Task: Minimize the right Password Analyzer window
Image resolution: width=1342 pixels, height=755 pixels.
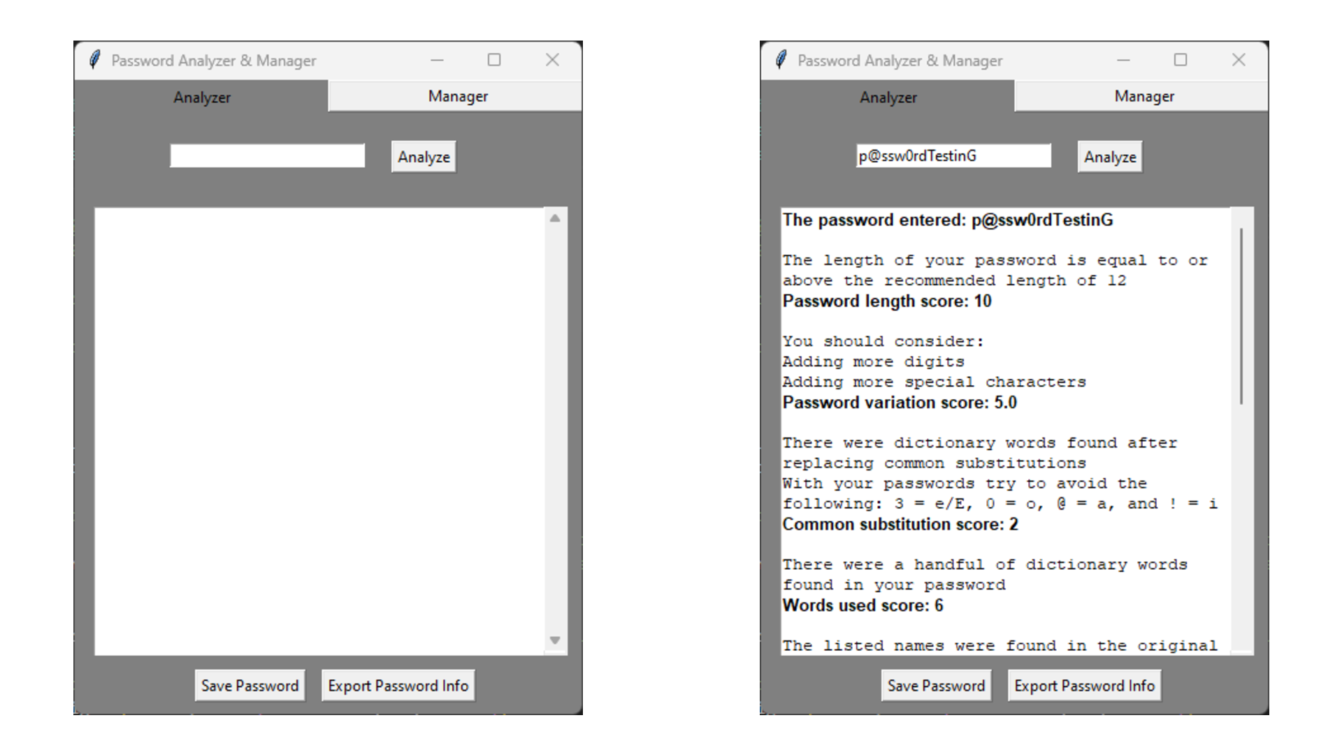Action: coord(1123,60)
